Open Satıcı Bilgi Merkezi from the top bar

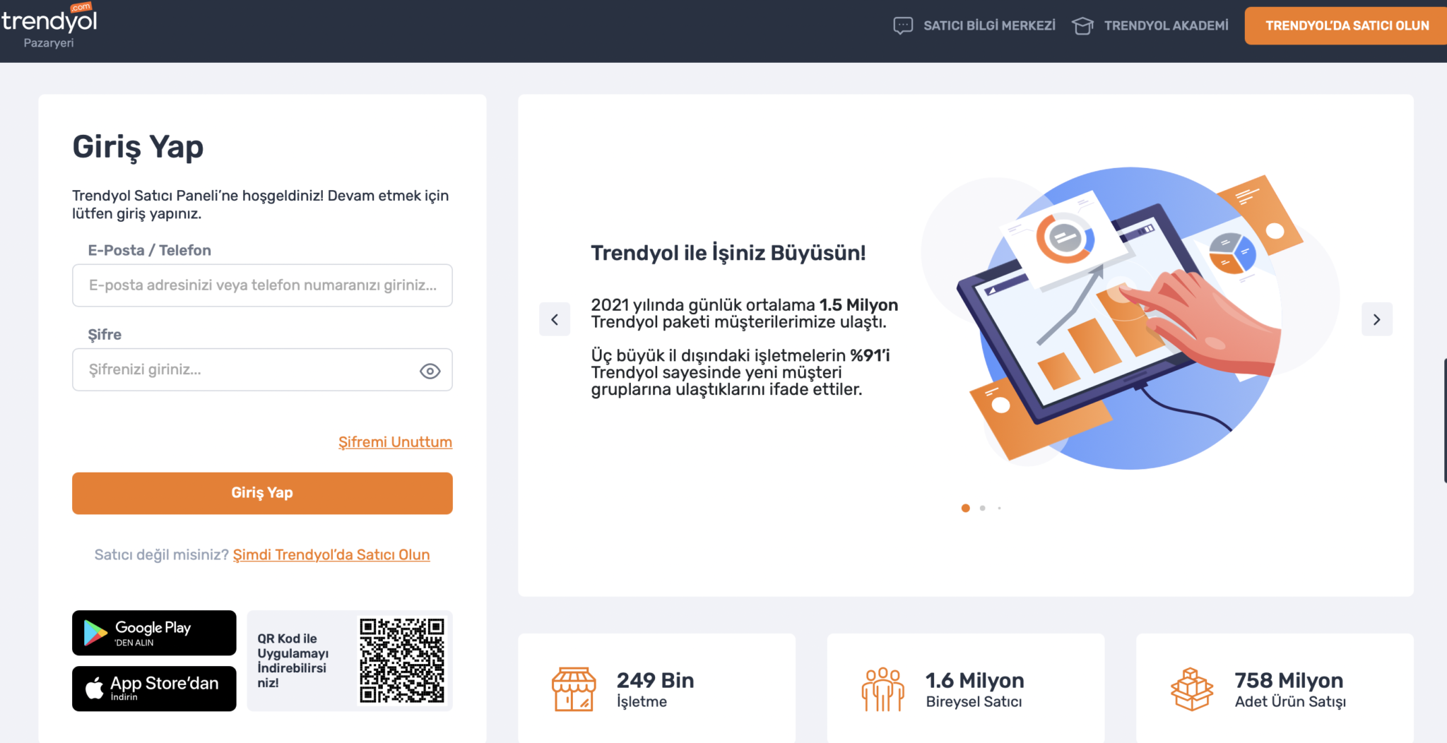coord(989,26)
